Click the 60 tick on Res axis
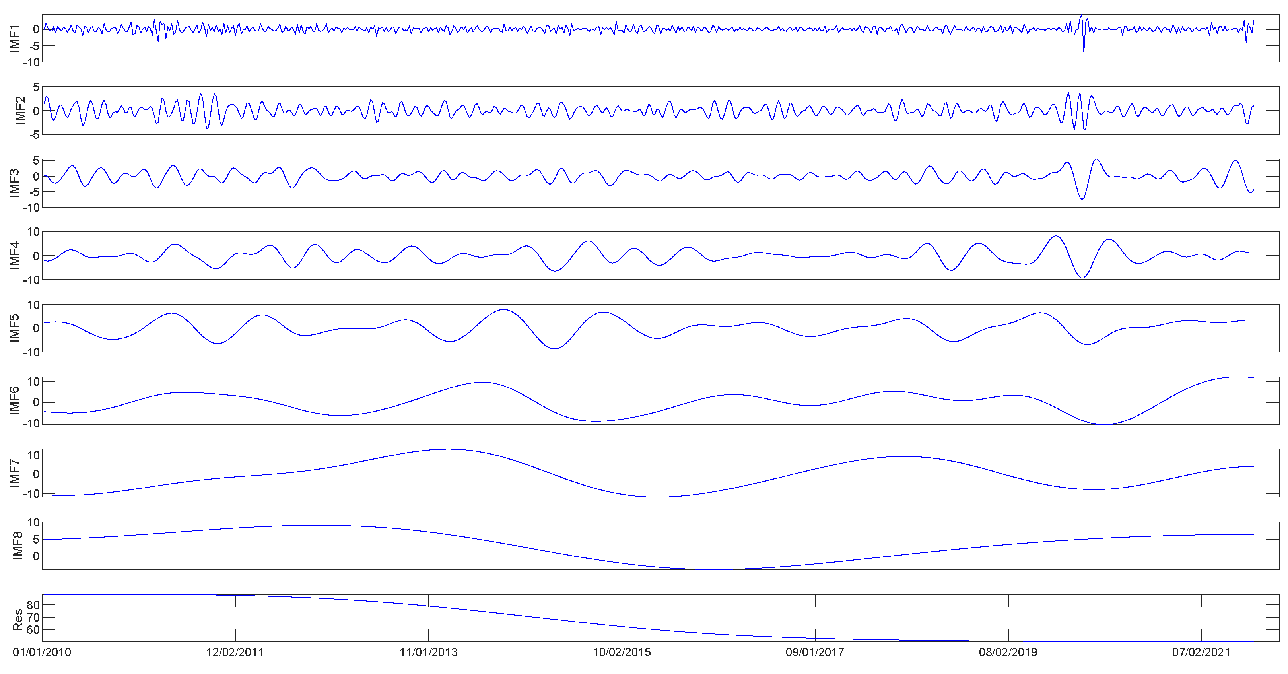This screenshot has height=674, width=1288. coord(33,630)
